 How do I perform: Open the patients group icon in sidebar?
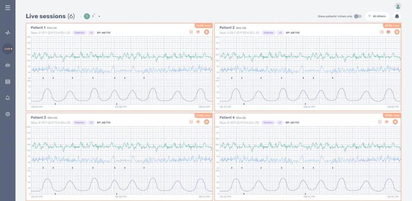point(8,65)
